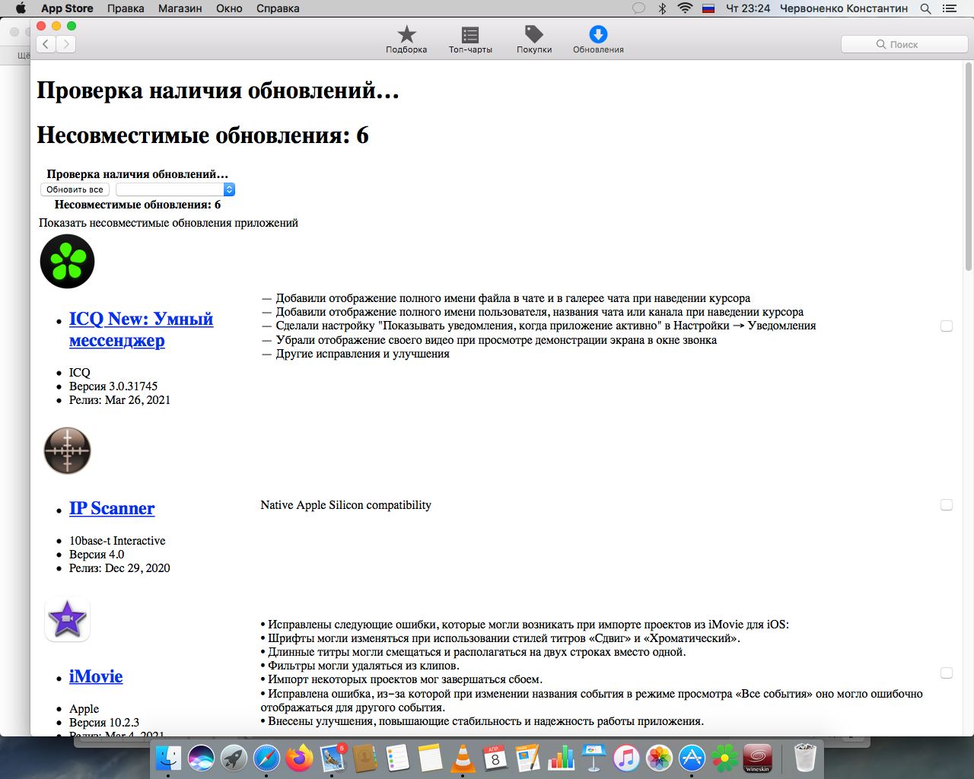974x779 pixels.
Task: Tick the checkbox for ICQ New update
Action: 947,326
